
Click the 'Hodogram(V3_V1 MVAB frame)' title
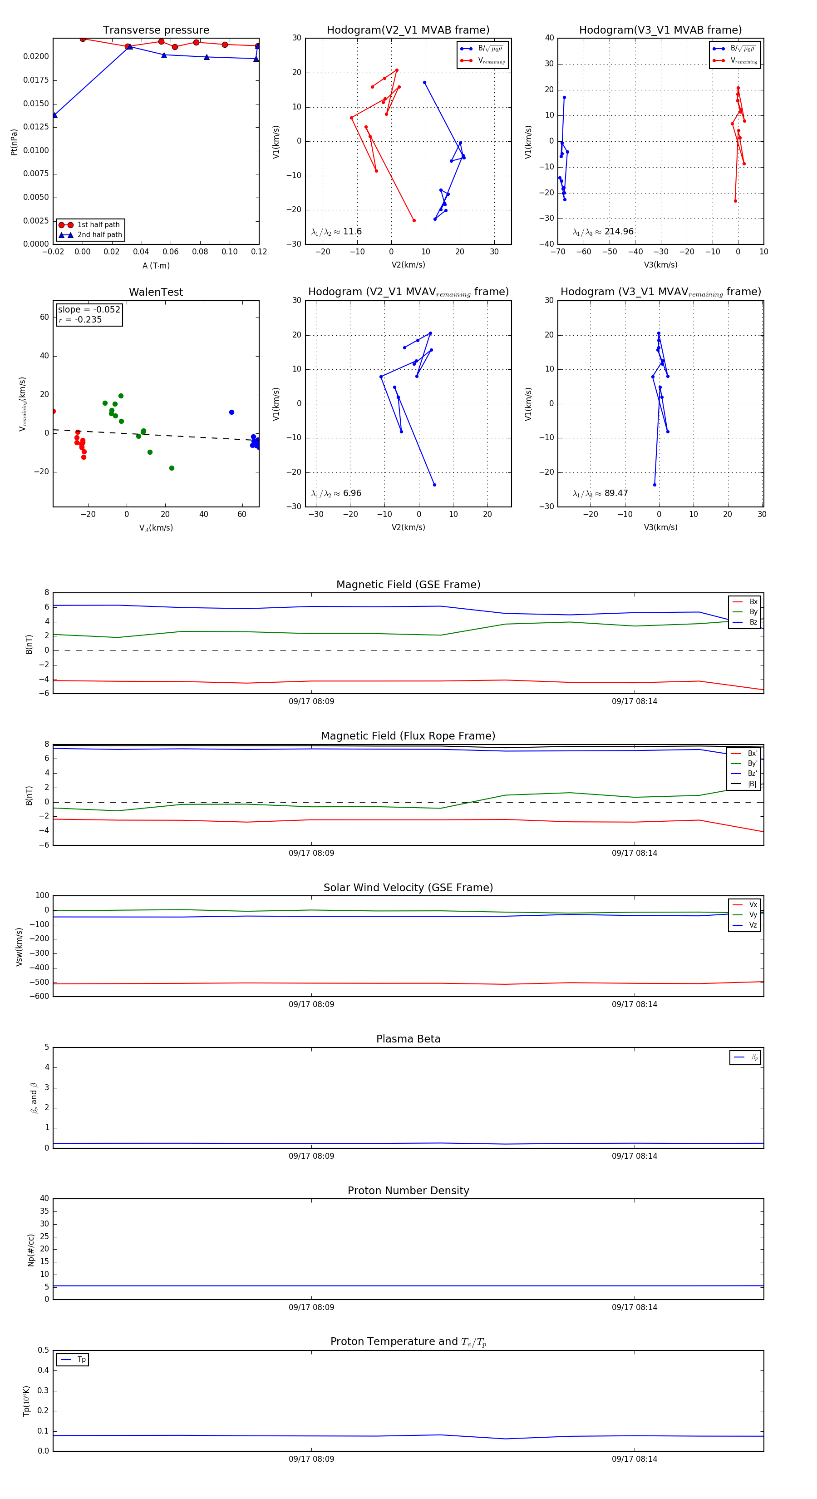click(660, 30)
